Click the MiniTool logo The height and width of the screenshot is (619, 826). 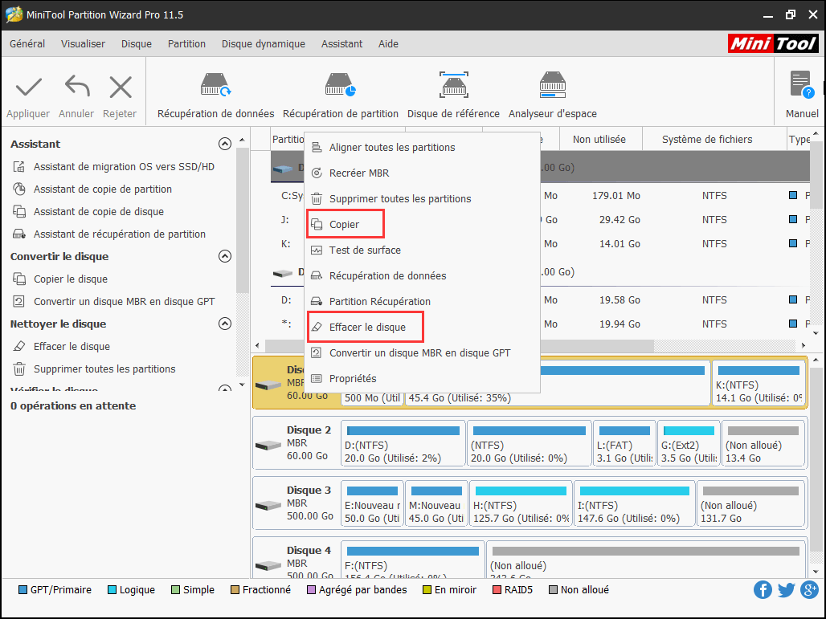pos(773,43)
